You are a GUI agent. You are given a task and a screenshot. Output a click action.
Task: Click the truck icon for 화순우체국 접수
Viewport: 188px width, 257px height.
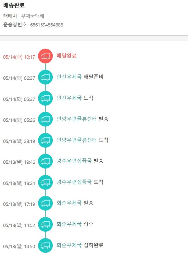[x=45, y=224]
